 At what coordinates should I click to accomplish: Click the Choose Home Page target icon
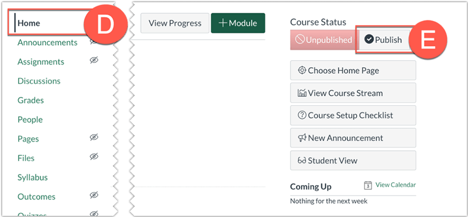click(x=302, y=70)
